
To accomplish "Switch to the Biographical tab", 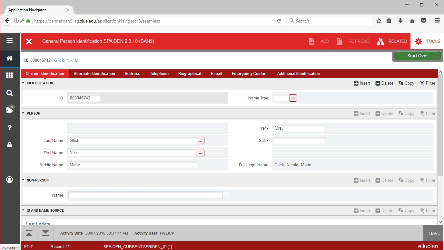I will [x=190, y=74].
